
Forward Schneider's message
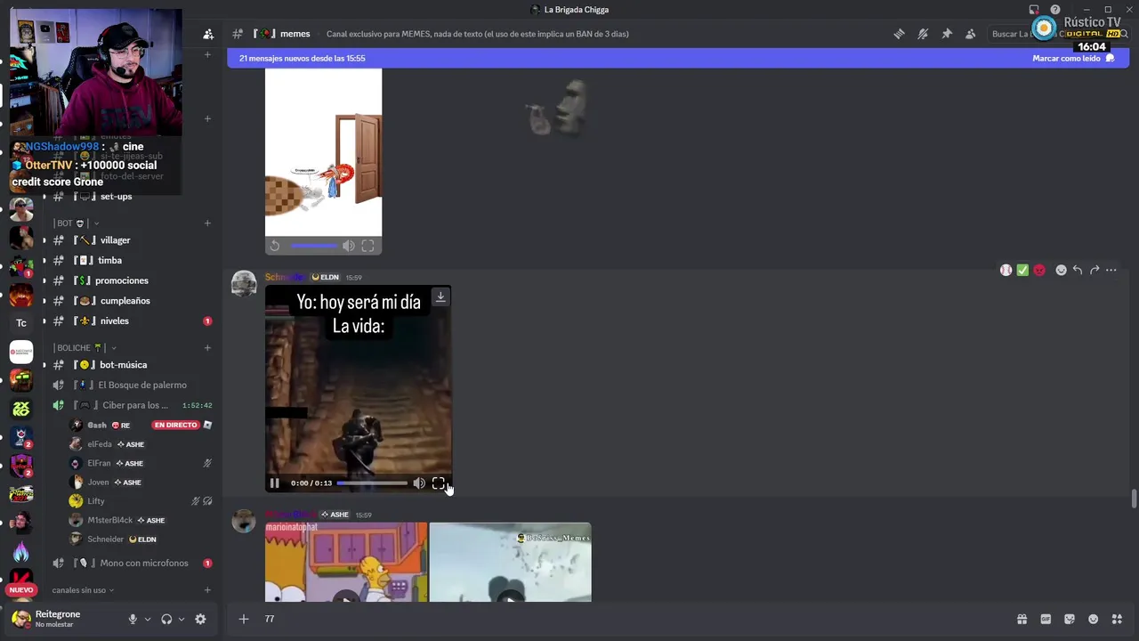click(1095, 270)
